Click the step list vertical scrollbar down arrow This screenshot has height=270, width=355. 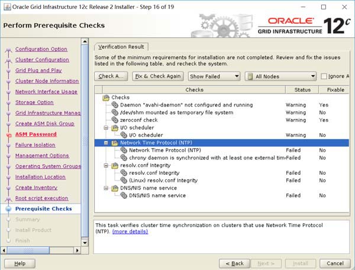pyautogui.click(x=85, y=243)
